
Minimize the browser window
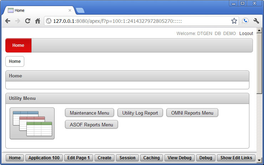pos(234,3)
